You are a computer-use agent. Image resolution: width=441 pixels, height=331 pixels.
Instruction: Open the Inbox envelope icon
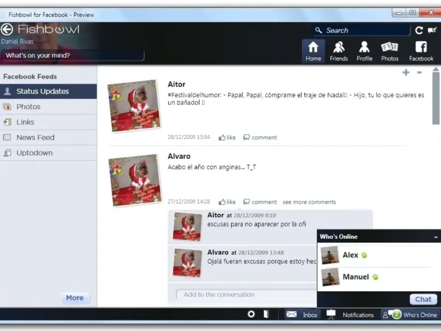pyautogui.click(x=292, y=314)
